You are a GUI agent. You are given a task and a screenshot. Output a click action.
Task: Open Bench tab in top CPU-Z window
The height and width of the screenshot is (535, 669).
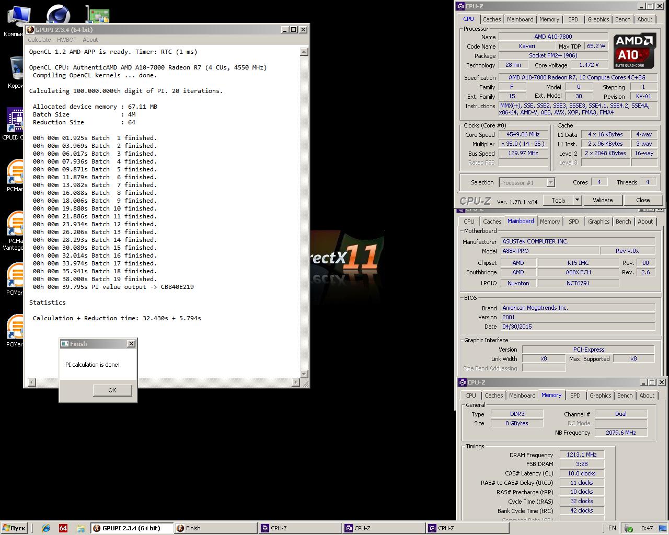click(622, 19)
